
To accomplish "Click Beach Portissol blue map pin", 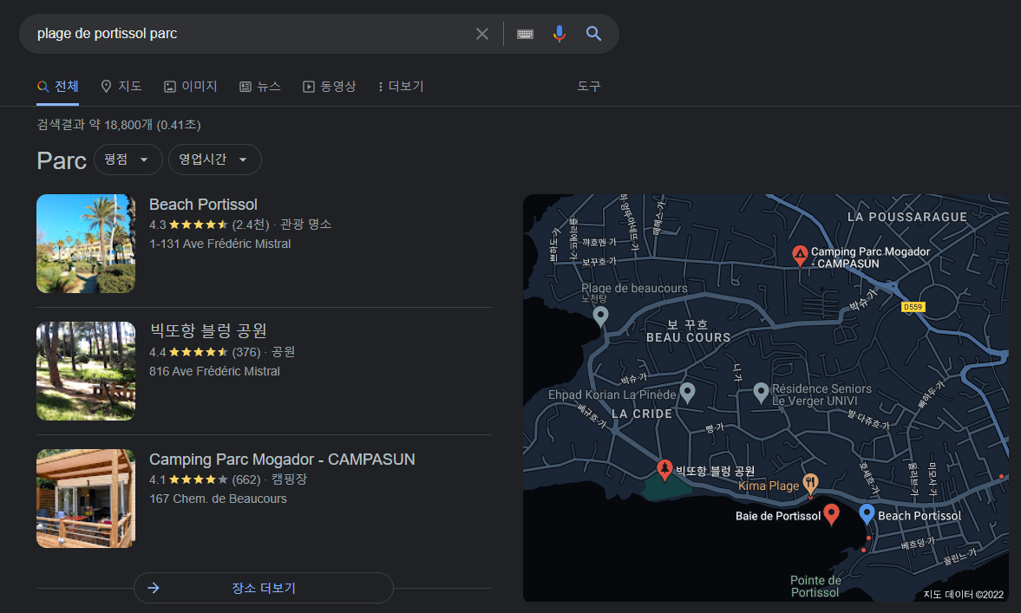I will [x=867, y=513].
